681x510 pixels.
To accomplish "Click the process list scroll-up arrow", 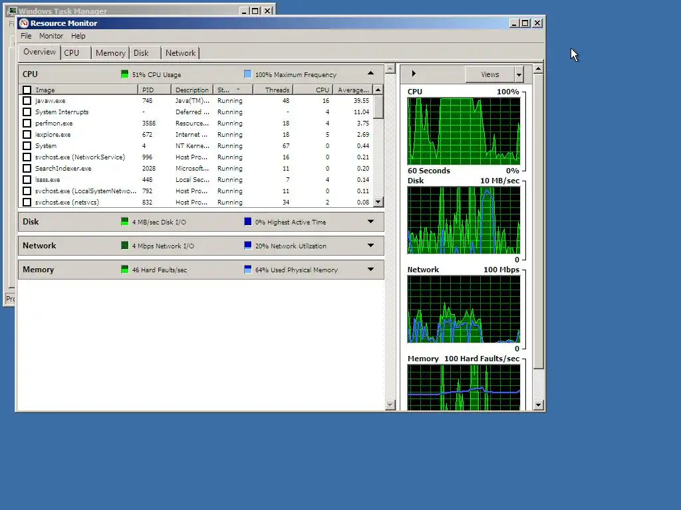I will point(378,90).
